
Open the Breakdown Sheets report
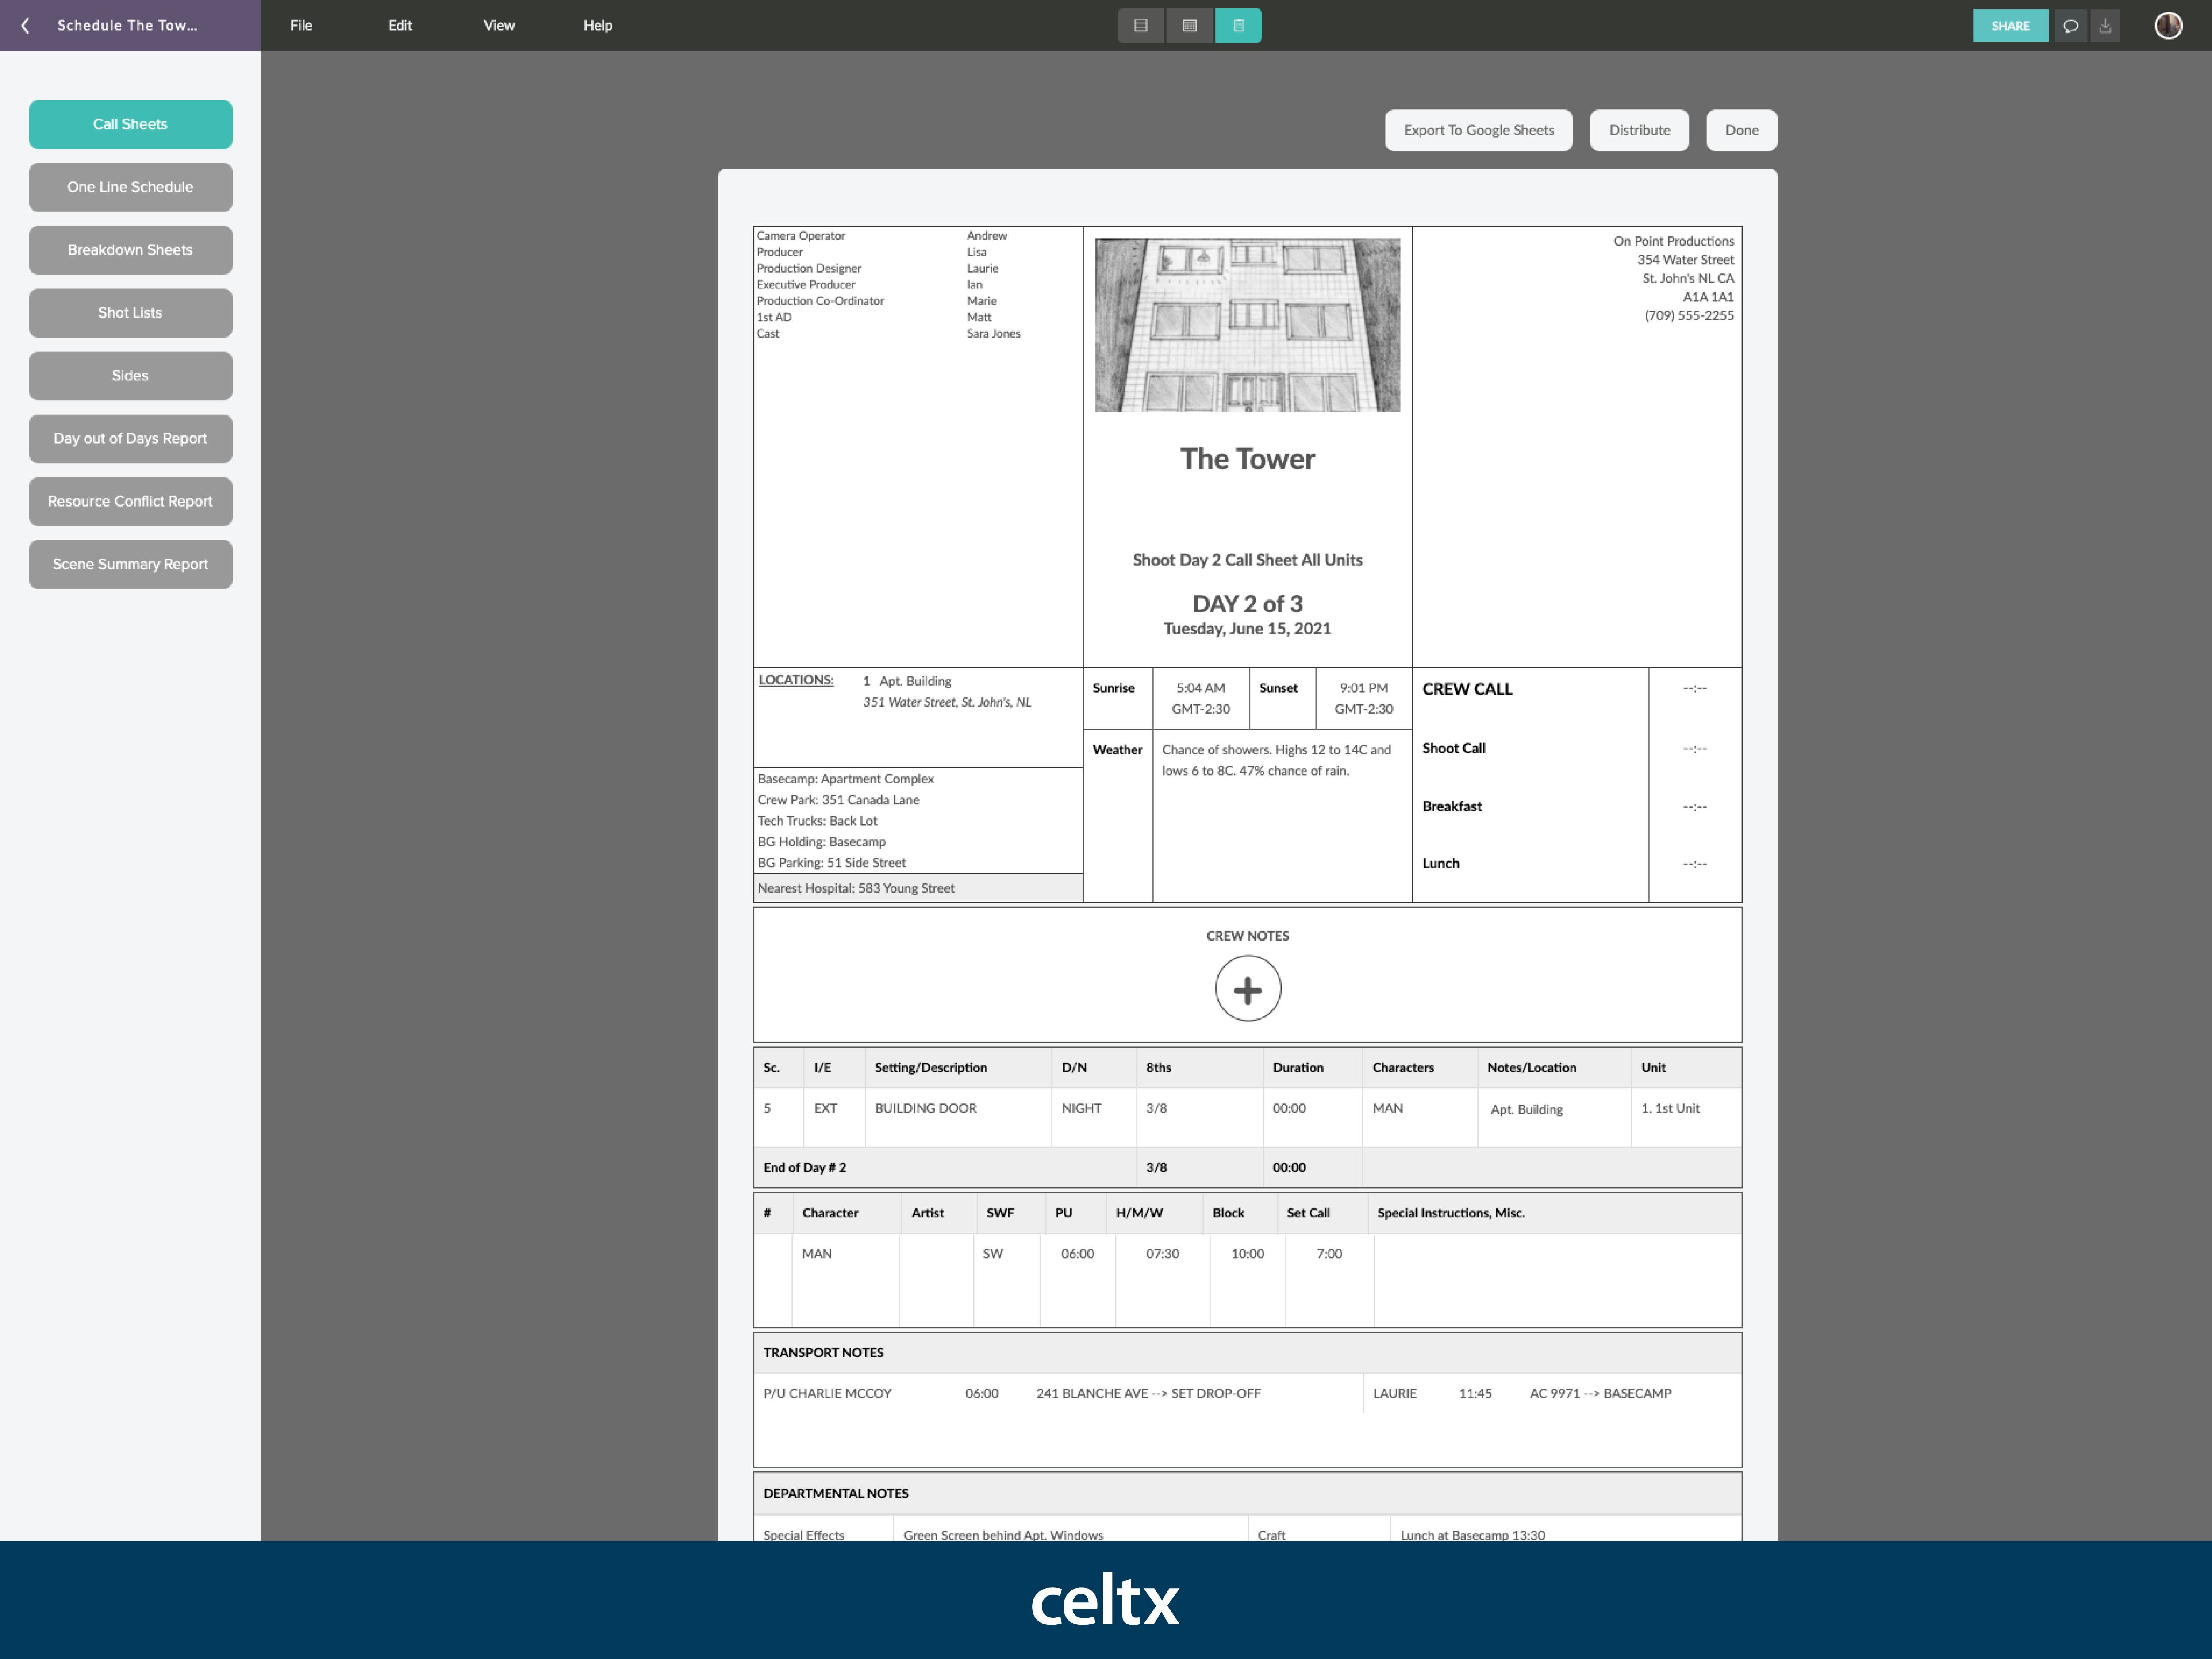coord(130,250)
